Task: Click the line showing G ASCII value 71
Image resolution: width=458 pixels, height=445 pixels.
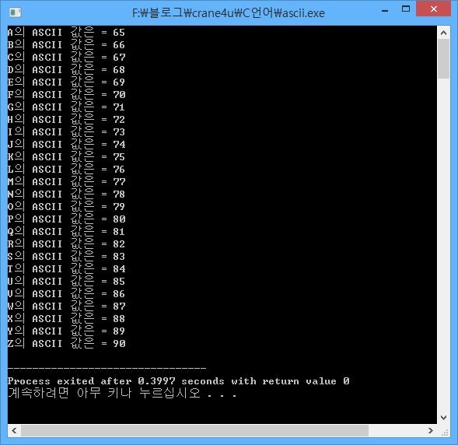Action: pyautogui.click(x=67, y=107)
